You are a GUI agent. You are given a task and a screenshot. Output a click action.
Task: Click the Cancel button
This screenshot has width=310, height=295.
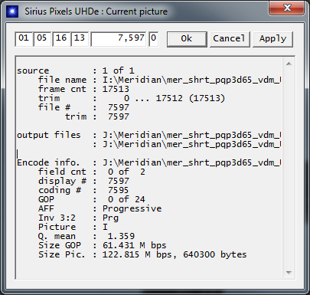pyautogui.click(x=230, y=39)
